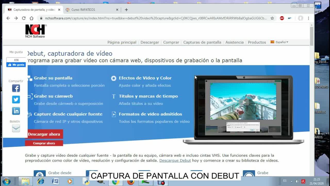Show hidden system tray icons
This screenshot has width=330, height=186.
[x=292, y=181]
